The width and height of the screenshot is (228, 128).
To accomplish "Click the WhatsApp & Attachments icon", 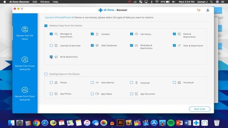I will [x=136, y=46].
